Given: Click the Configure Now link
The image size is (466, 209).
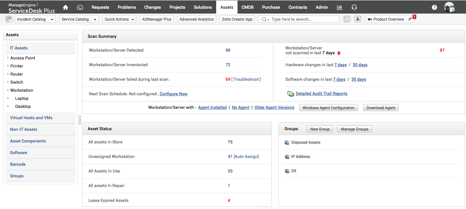Looking at the screenshot, I should point(173,94).
